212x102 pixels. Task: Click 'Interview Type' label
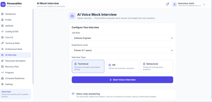[79, 57]
